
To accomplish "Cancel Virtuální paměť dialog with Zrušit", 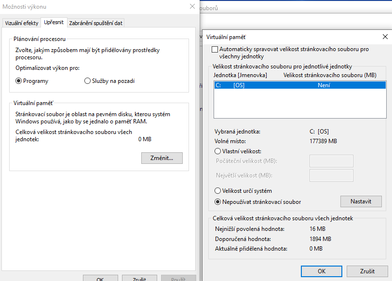I will (x=366, y=271).
